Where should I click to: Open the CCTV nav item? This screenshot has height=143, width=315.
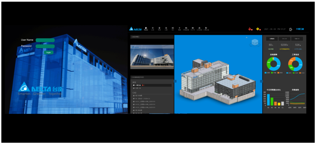[x=193, y=29]
